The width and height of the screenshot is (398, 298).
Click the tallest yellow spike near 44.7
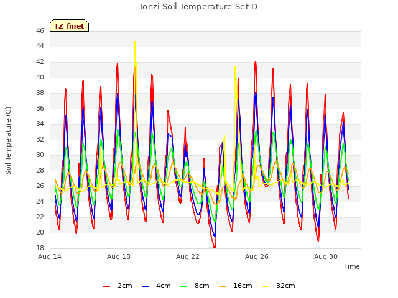coord(135,42)
